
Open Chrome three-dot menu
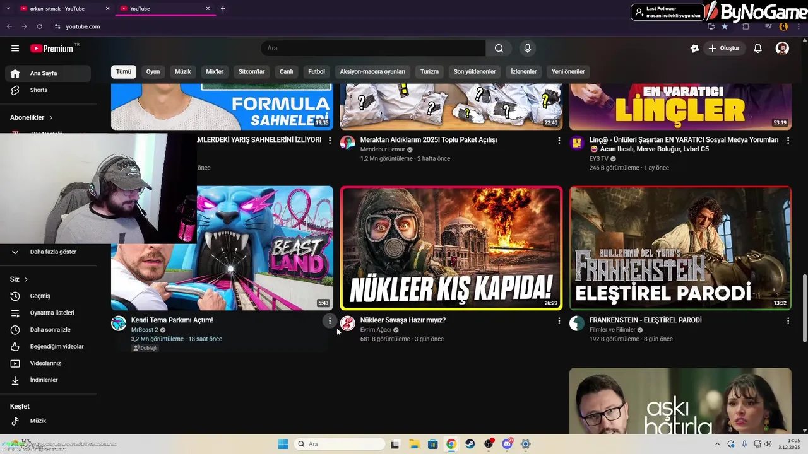pos(798,26)
